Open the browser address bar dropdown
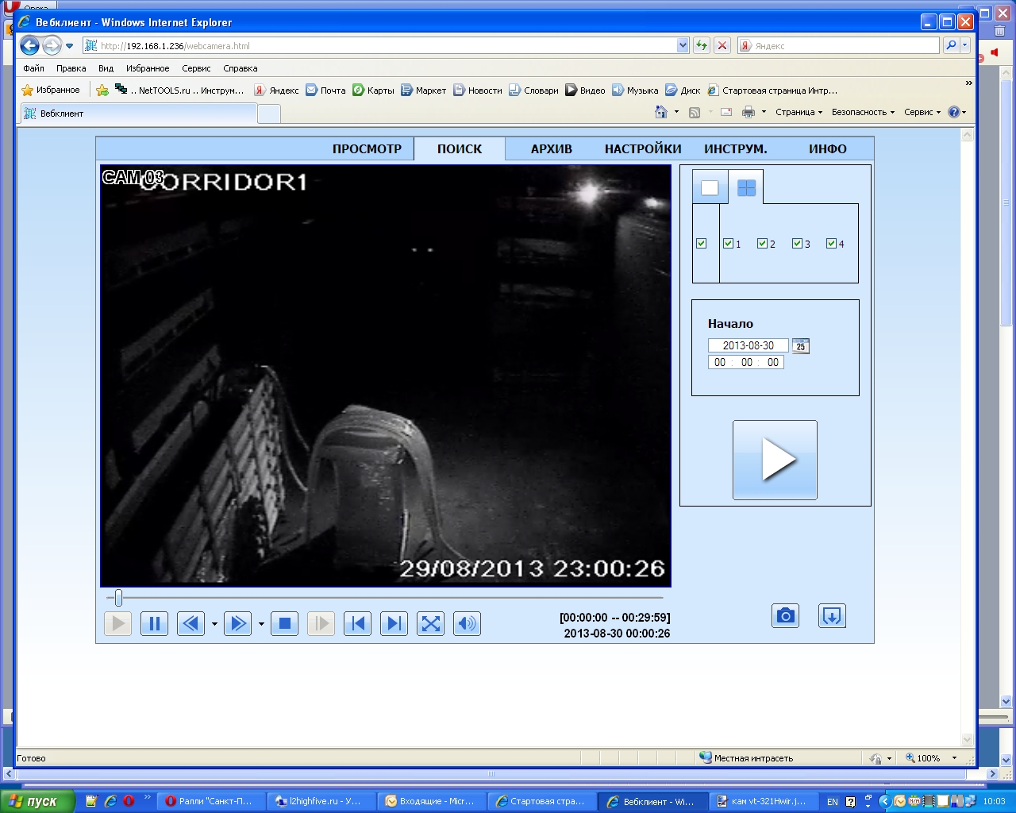This screenshot has width=1016, height=813. coord(683,46)
